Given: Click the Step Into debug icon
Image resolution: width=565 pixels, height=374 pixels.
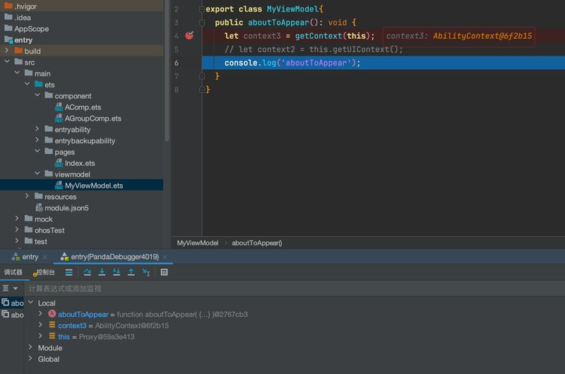Looking at the screenshot, I should (102, 272).
